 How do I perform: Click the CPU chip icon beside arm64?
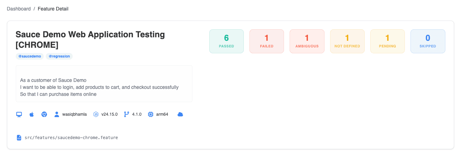coord(151,114)
